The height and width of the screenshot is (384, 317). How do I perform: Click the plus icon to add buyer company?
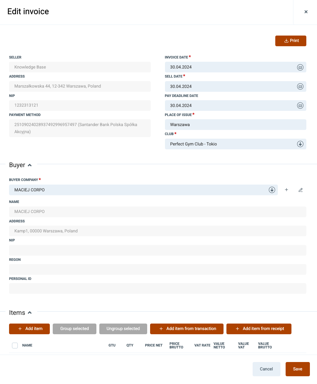[x=286, y=190]
